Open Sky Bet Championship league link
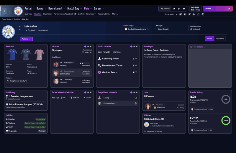Image resolution: width=236 pixels, height=153 pixels. point(137,29)
